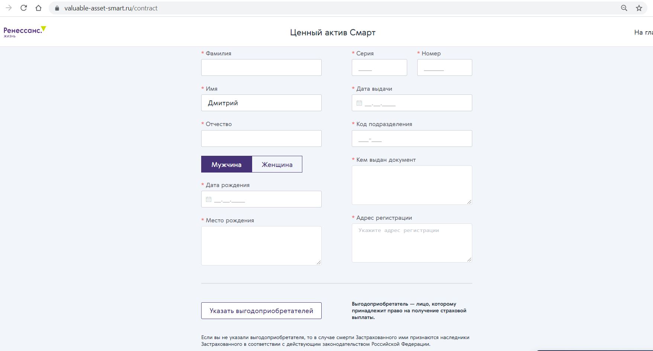Go to browser home page icon

38,8
